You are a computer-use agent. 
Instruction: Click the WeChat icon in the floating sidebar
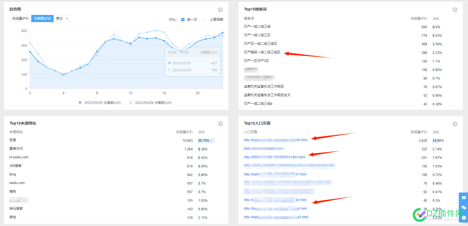[x=464, y=207]
